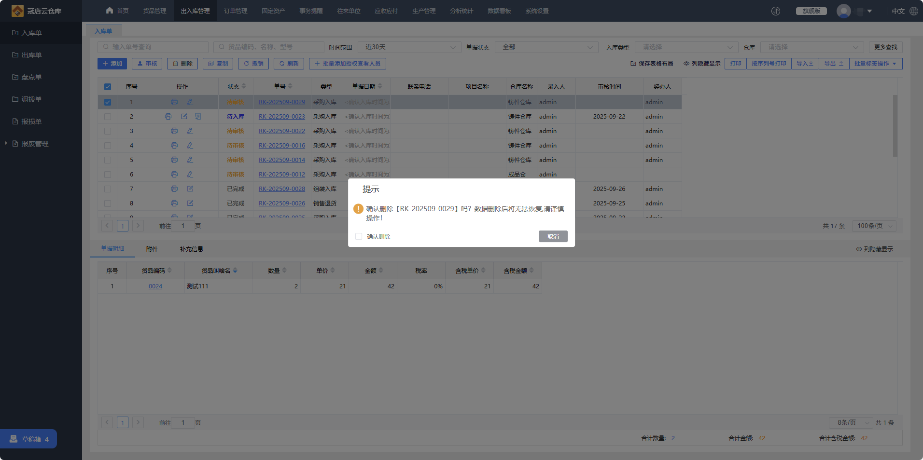Open the 入库类型 dropdown

pos(686,47)
